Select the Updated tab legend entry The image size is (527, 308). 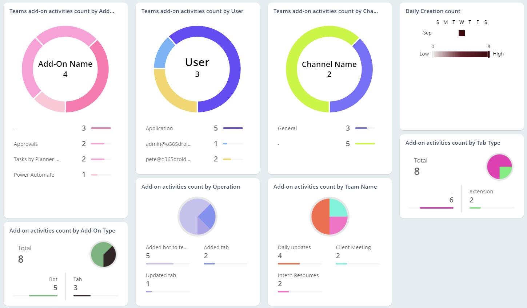(x=161, y=275)
